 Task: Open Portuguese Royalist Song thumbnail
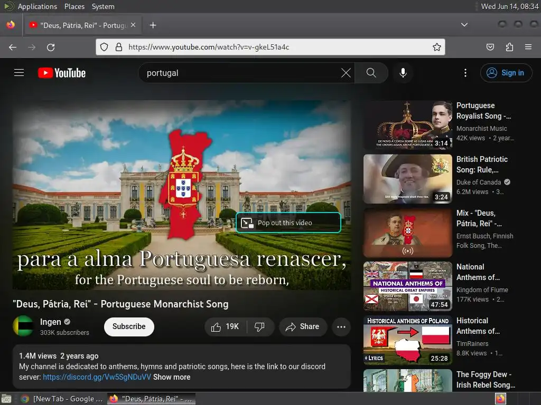pos(408,125)
